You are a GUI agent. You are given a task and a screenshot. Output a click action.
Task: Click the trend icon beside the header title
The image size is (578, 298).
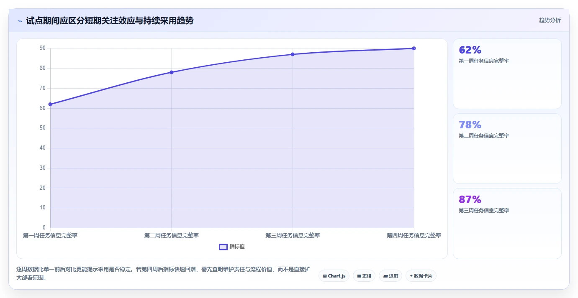click(x=20, y=20)
